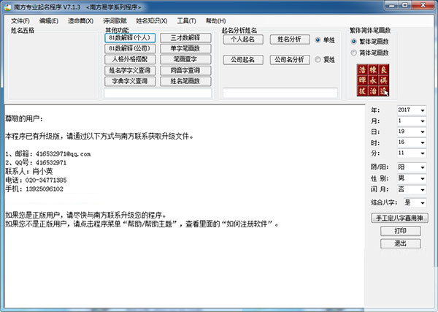The height and width of the screenshot is (312, 438).
Task: Click the phone line 020-34771385
Action: (36, 180)
